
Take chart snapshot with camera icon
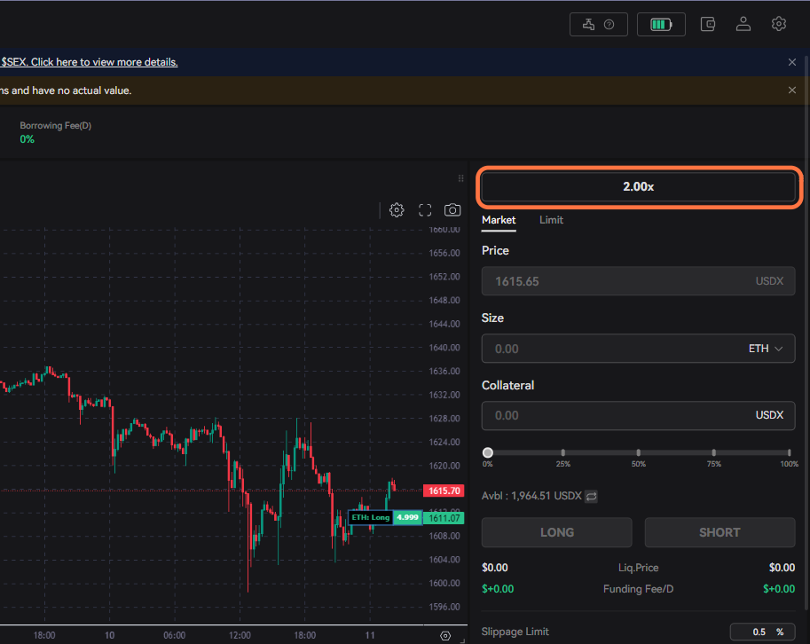point(452,210)
